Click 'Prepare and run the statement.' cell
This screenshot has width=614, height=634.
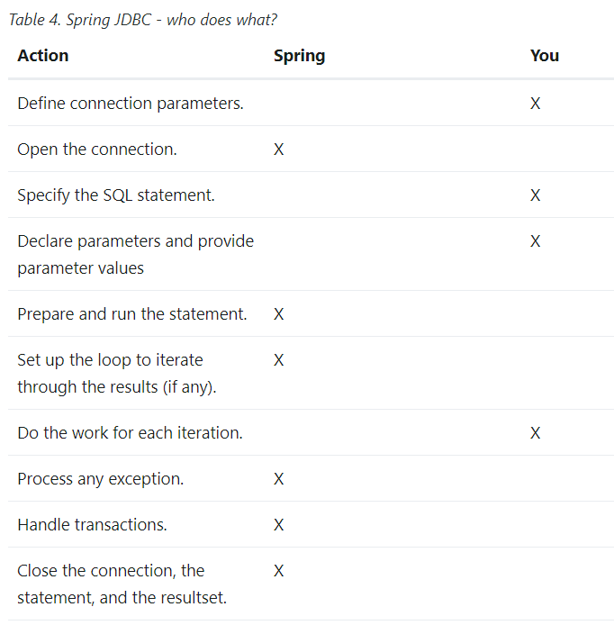point(131,314)
